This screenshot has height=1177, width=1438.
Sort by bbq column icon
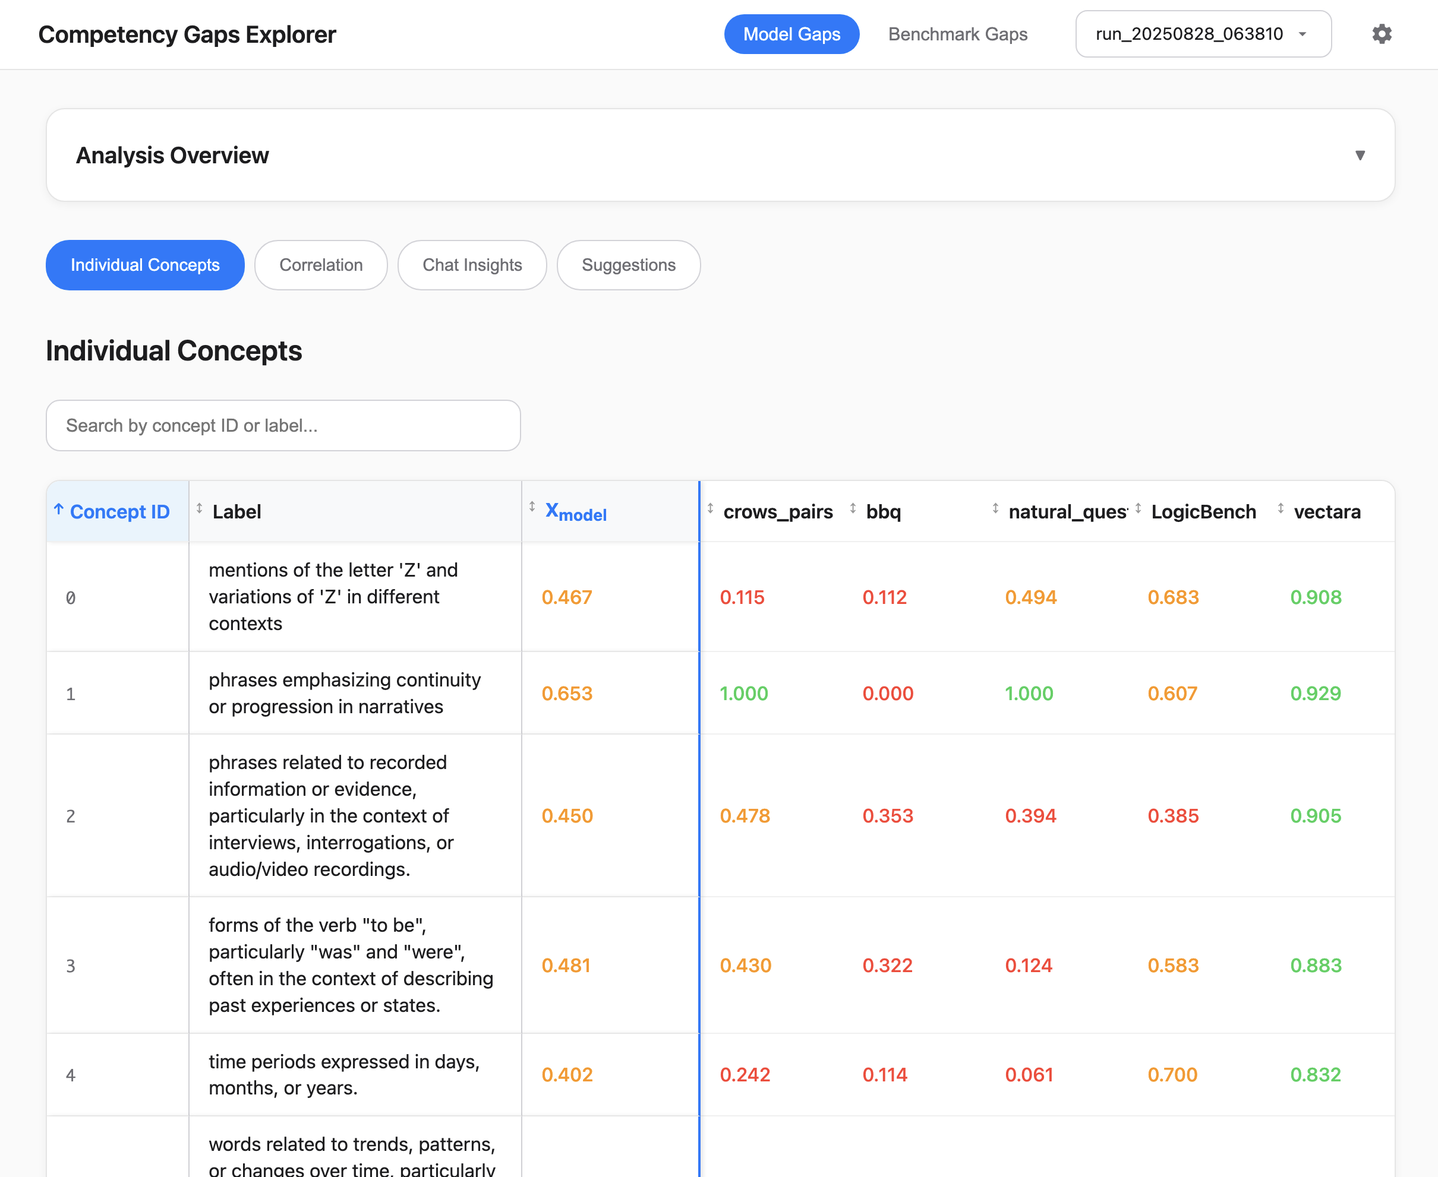pyautogui.click(x=853, y=508)
